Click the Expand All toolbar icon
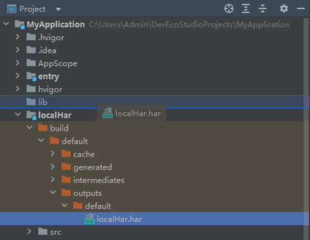The width and height of the screenshot is (310, 240). [x=246, y=9]
